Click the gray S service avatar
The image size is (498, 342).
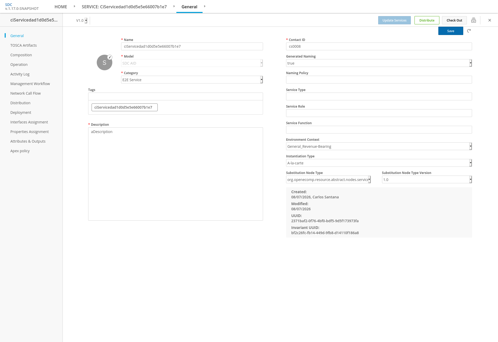click(105, 62)
